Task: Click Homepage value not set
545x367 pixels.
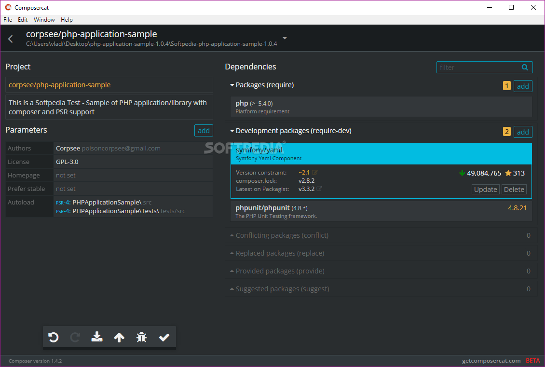Action: point(66,176)
